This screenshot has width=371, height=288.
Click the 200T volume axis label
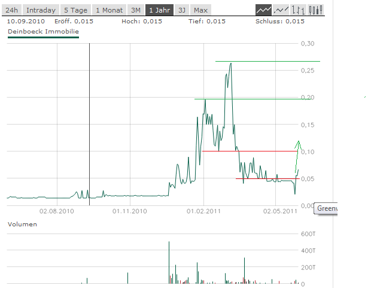[x=308, y=268]
